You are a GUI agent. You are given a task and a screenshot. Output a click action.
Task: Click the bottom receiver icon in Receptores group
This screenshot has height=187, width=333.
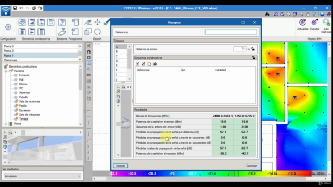(75, 32)
